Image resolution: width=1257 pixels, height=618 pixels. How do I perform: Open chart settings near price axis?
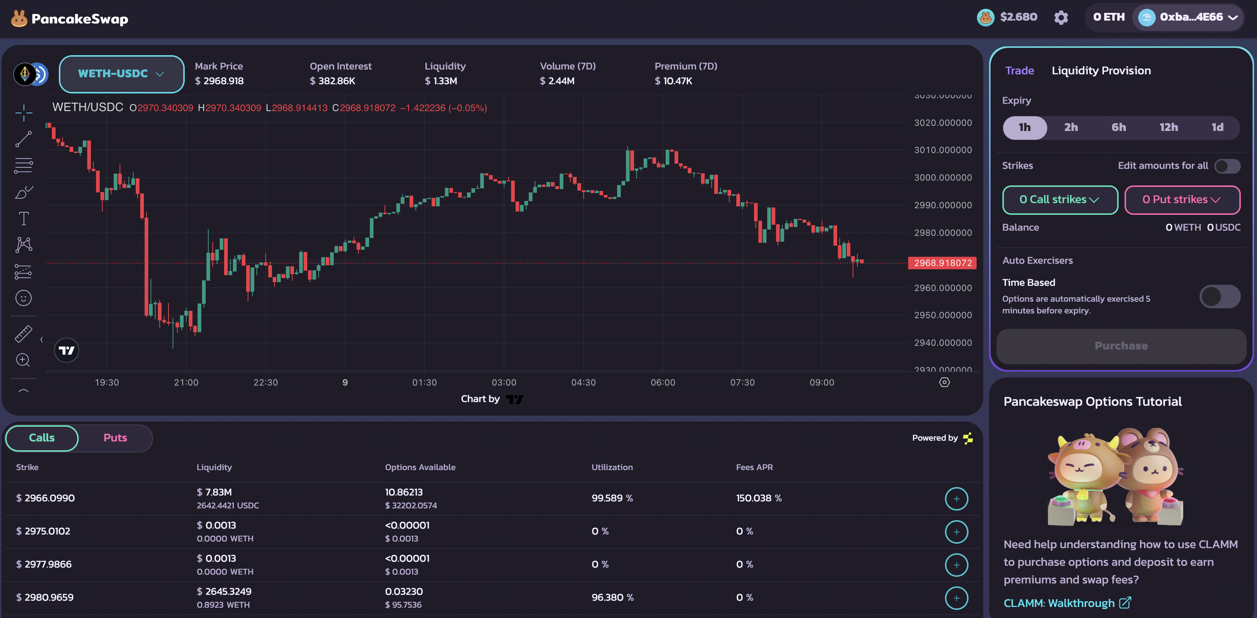click(944, 383)
